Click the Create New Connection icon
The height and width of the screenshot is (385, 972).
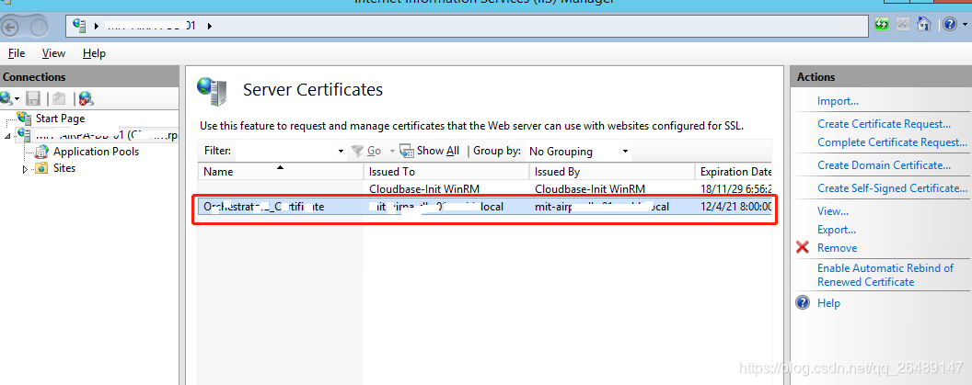(6, 98)
